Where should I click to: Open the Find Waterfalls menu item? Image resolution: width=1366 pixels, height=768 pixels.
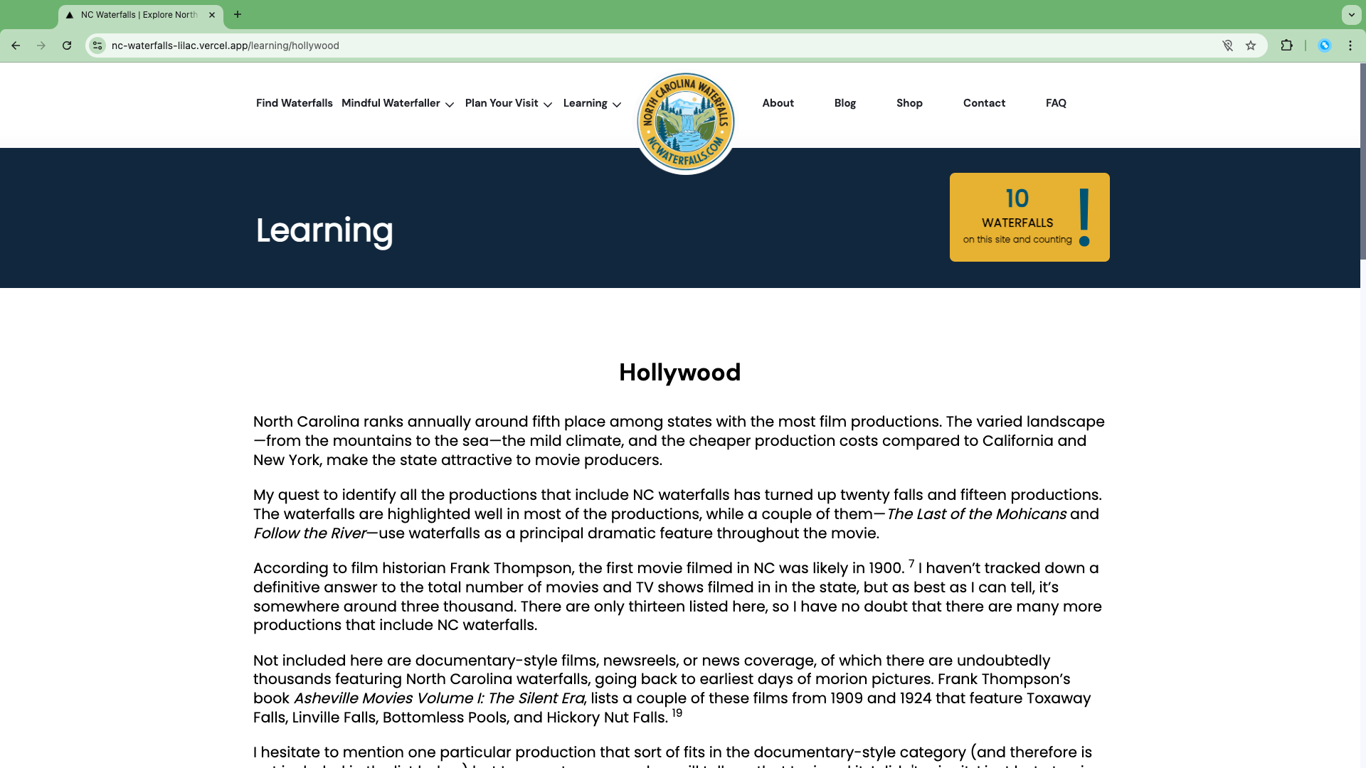295,103
